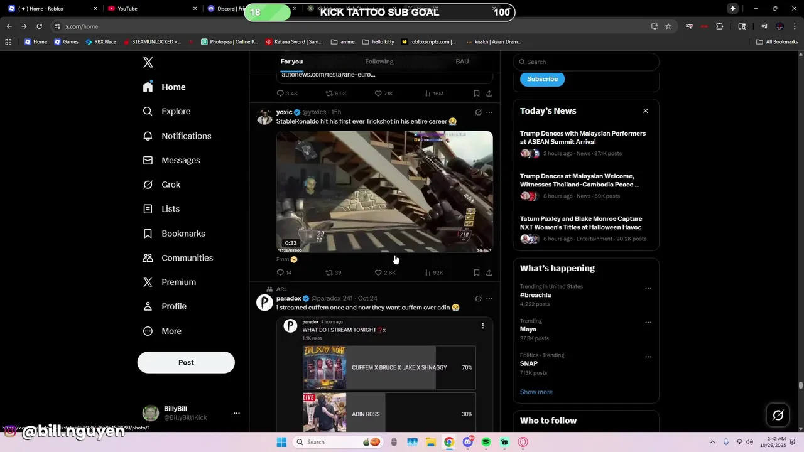Open Trump Dances with Malaysian Performers news

coord(583,137)
